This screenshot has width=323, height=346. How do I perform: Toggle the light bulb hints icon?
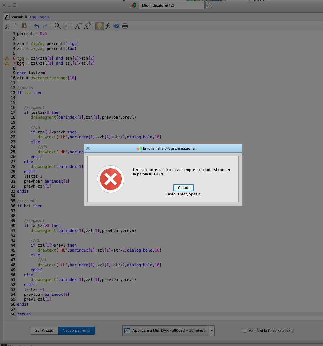click(100, 26)
